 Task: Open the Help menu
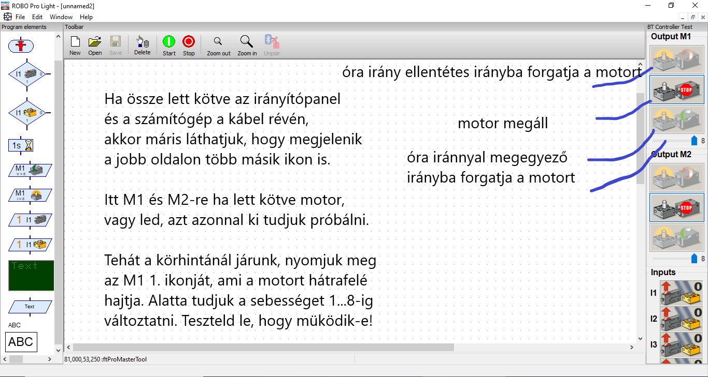pyautogui.click(x=86, y=17)
